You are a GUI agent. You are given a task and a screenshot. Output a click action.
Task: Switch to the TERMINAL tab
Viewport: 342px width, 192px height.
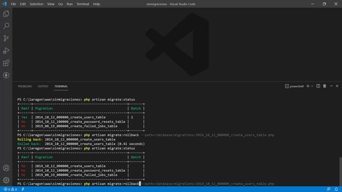[x=61, y=86]
